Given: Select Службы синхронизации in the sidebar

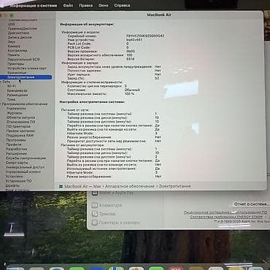Looking at the screenshot, I should (26, 158).
